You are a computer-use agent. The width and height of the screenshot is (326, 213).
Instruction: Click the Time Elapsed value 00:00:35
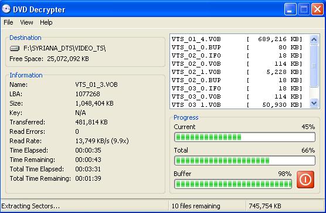[x=88, y=150]
